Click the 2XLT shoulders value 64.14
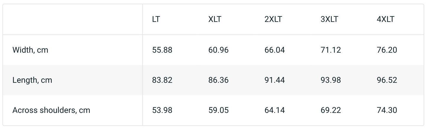This screenshot has width=427, height=129. click(x=275, y=110)
